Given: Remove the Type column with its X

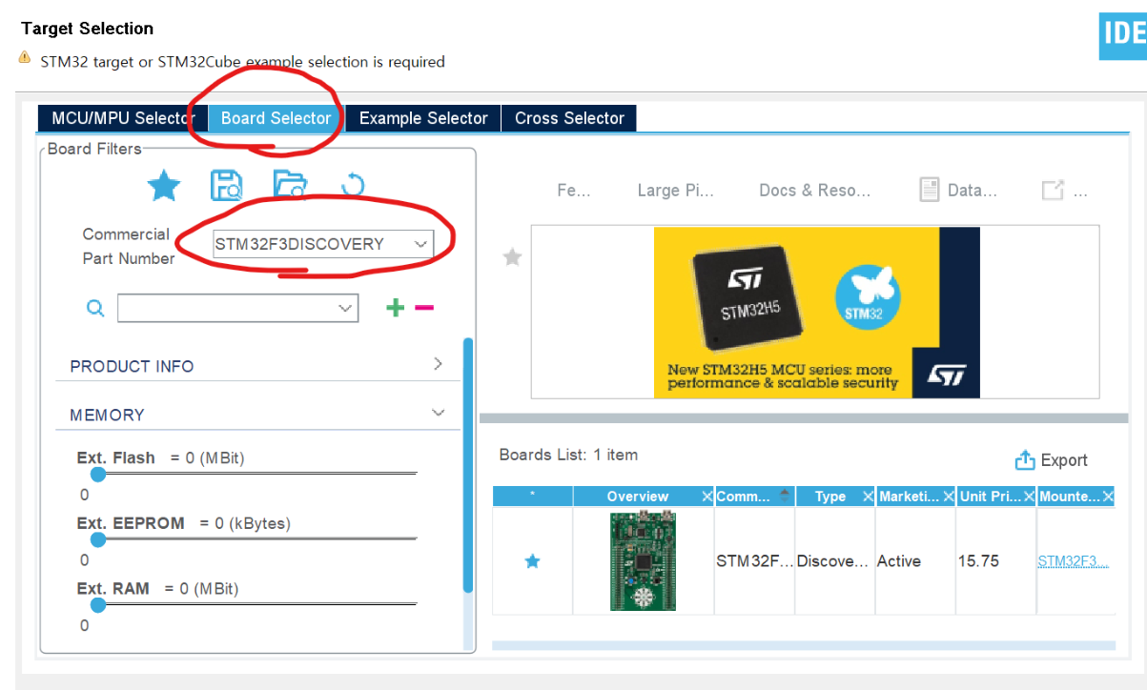Looking at the screenshot, I should click(x=868, y=497).
